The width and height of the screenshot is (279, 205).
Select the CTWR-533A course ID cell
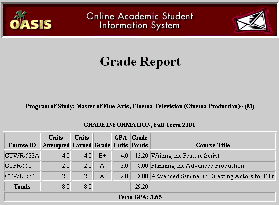click(22, 156)
